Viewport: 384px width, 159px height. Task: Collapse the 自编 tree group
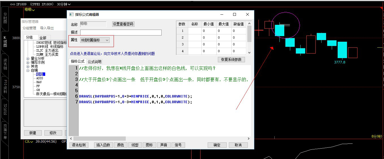pos(28,70)
